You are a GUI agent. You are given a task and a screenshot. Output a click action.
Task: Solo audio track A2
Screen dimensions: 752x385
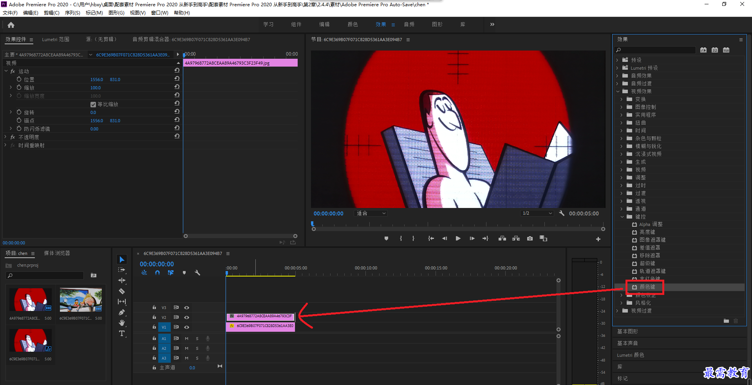coord(197,348)
